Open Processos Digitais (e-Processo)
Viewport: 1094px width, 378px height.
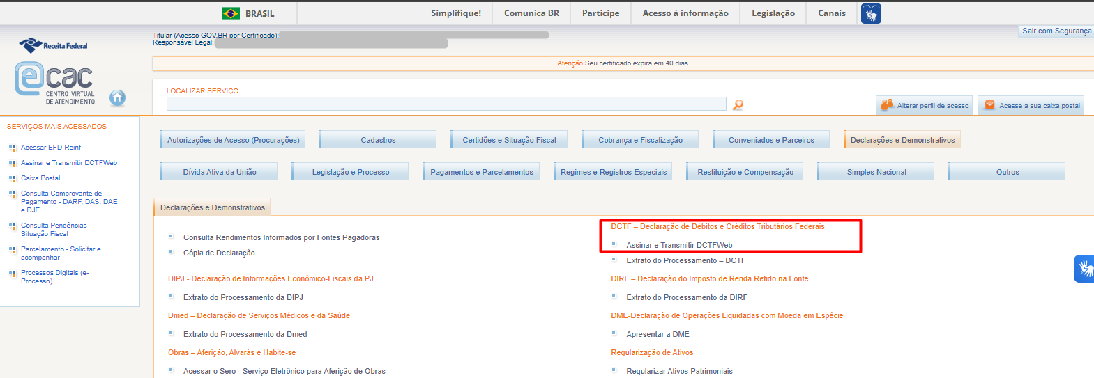(54, 277)
